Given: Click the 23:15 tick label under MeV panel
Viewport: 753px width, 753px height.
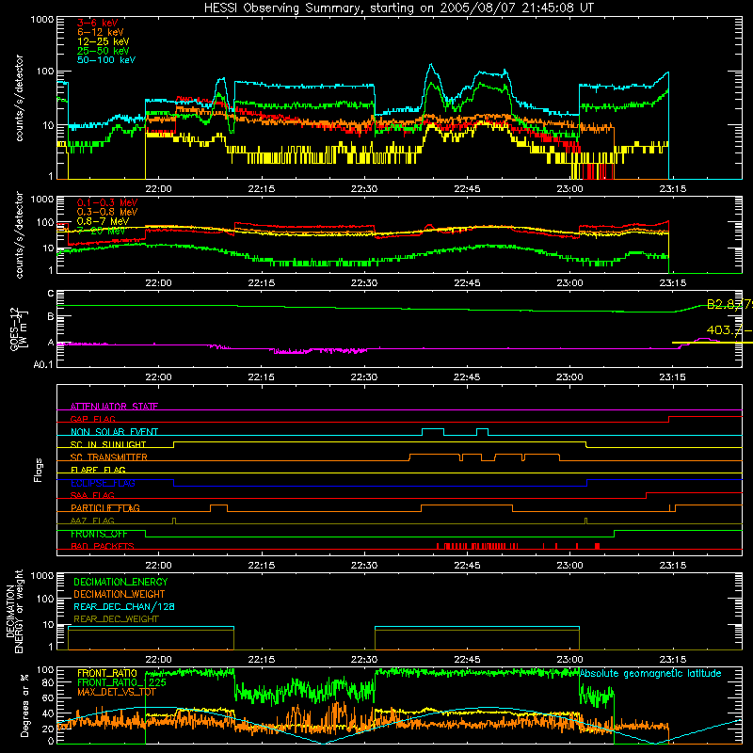Looking at the screenshot, I should pos(672,283).
